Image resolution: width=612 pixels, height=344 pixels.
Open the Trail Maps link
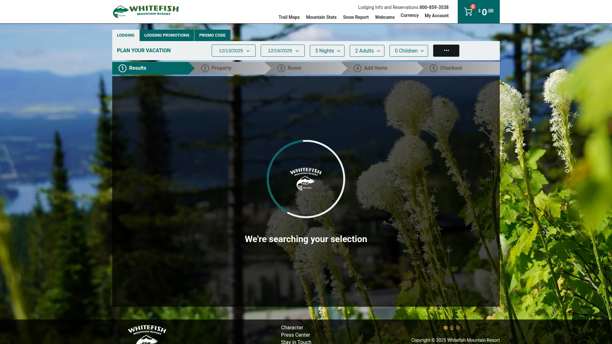tap(289, 17)
